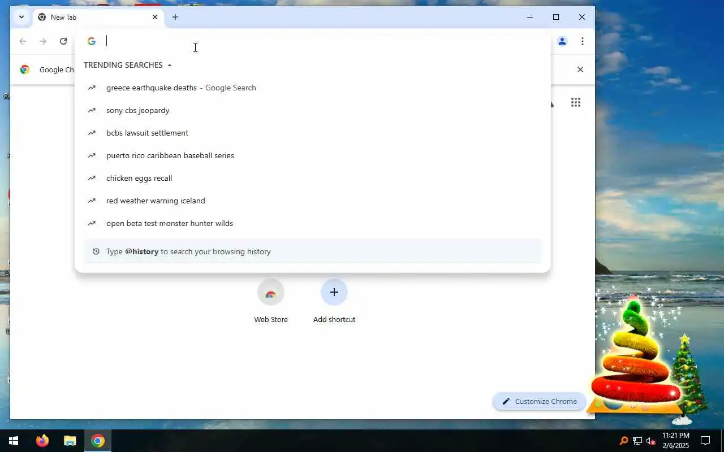
Task: Collapse the Trending Searches section
Action: point(169,65)
